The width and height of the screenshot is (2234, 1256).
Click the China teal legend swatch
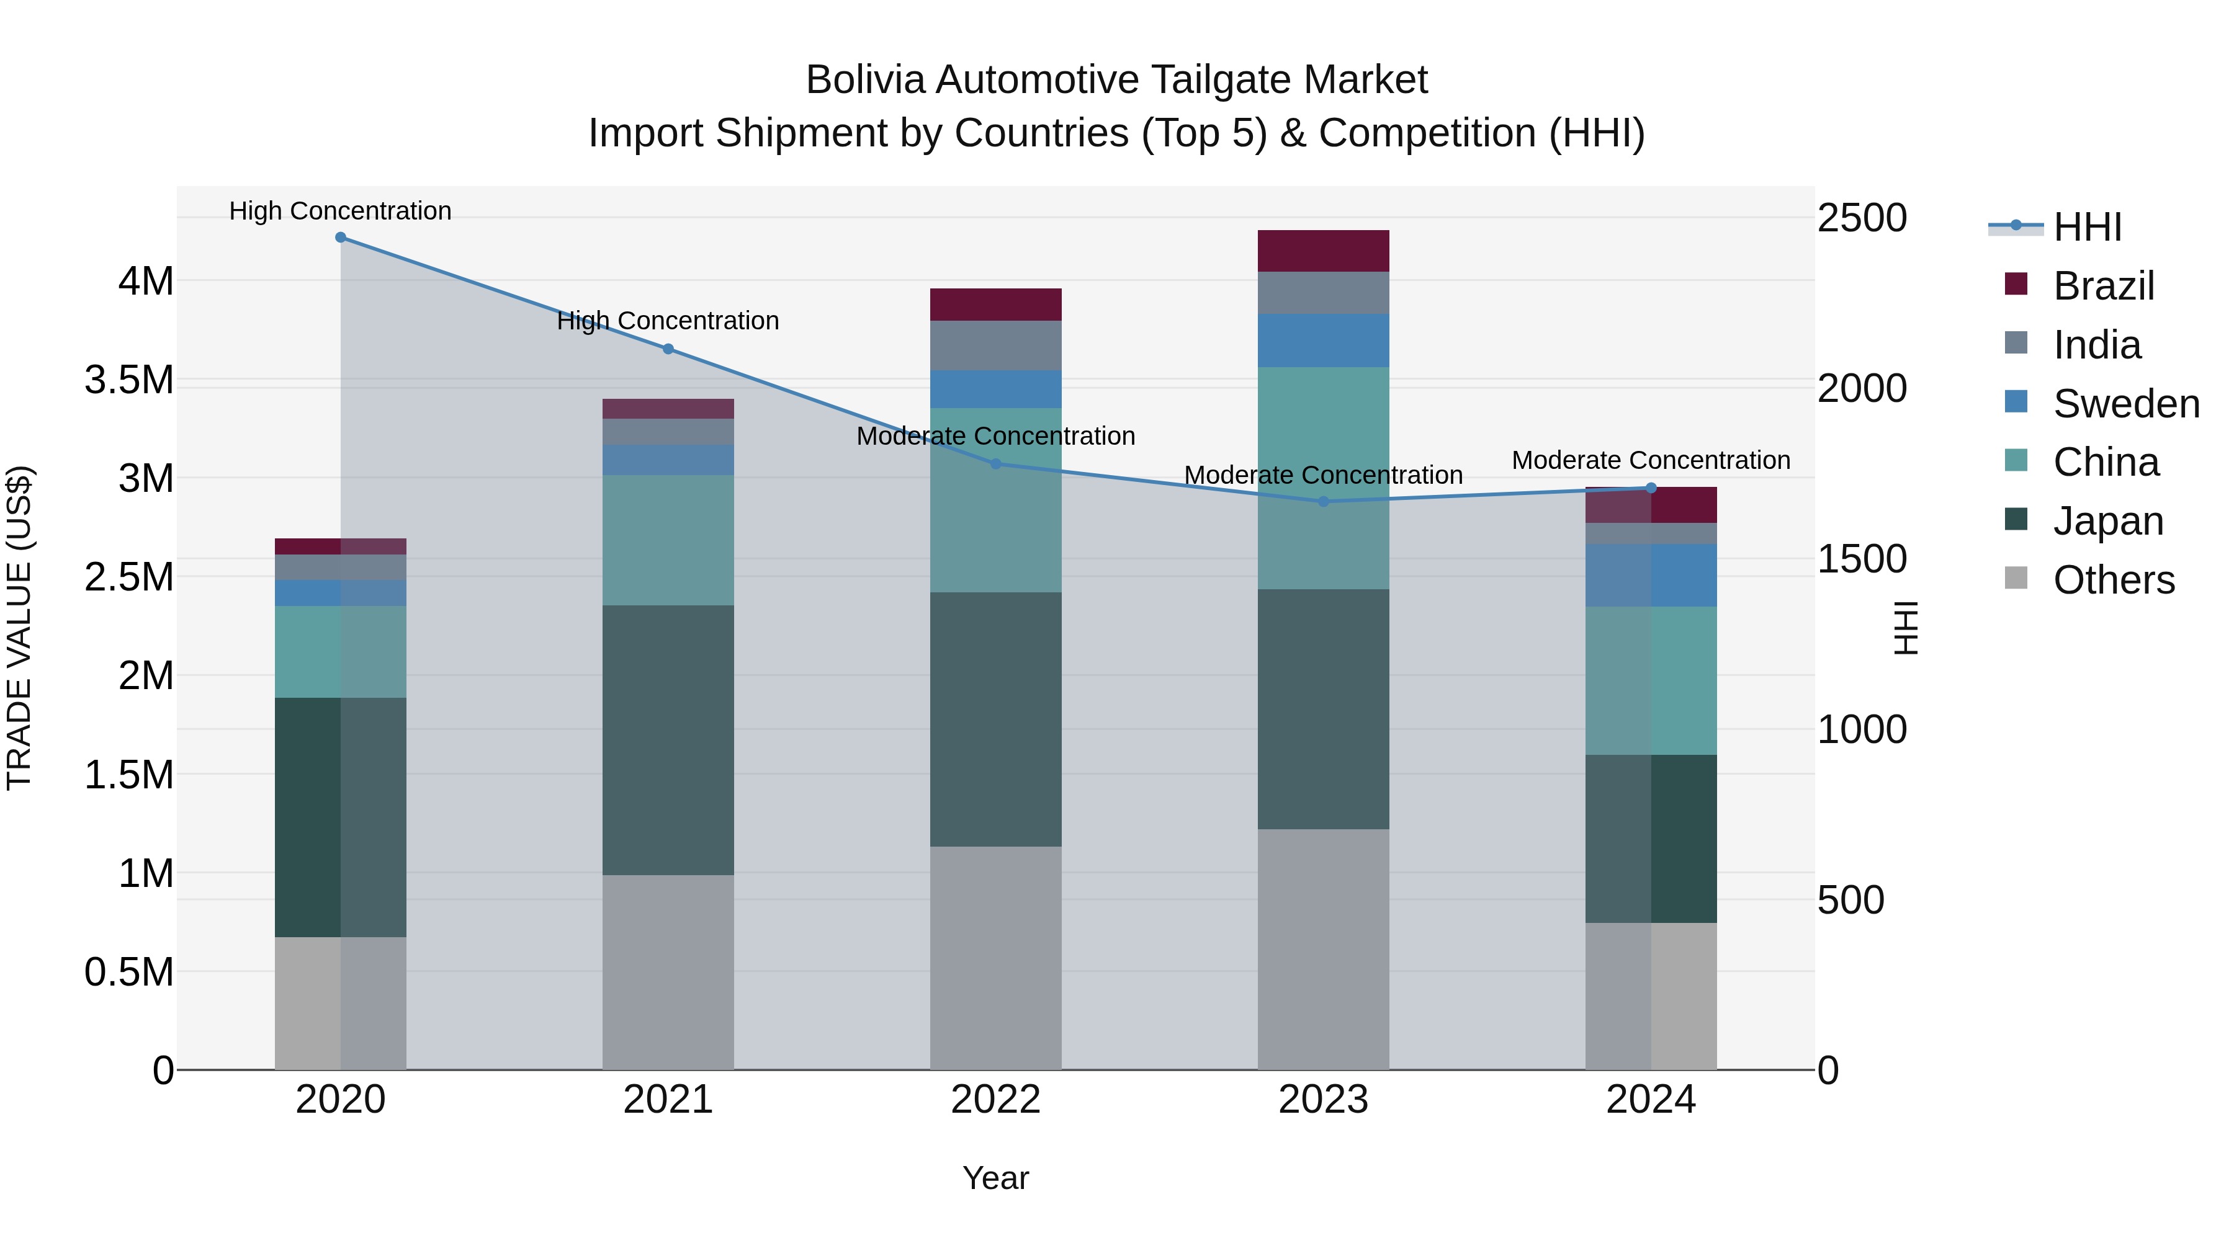click(2016, 460)
